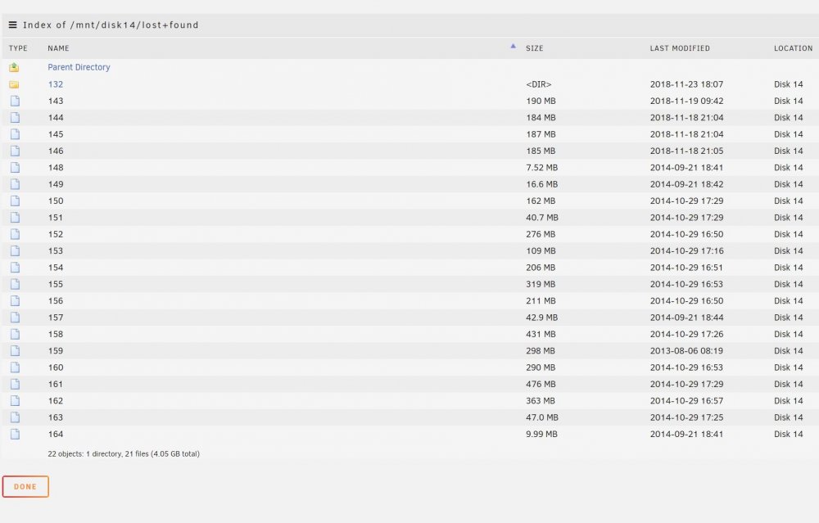Click date 2014-09-21 18:44
819x523 pixels.
click(686, 318)
